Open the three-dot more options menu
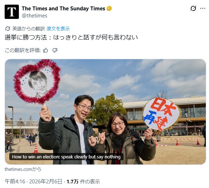The image size is (209, 188). click(x=203, y=9)
